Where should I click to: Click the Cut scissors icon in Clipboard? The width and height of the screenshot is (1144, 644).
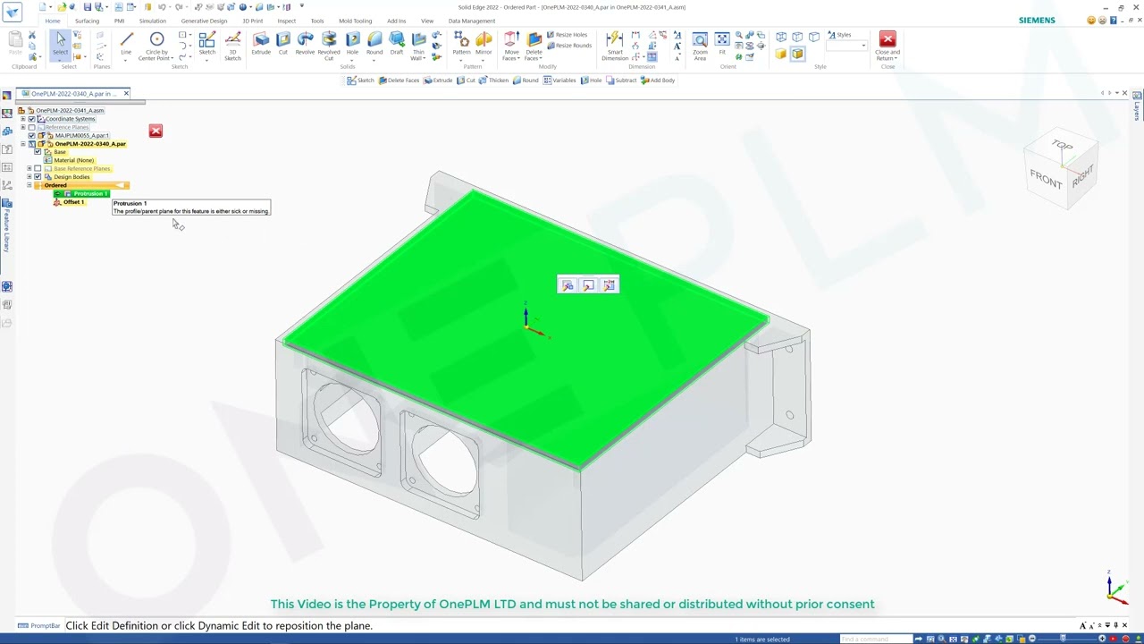tap(32, 36)
